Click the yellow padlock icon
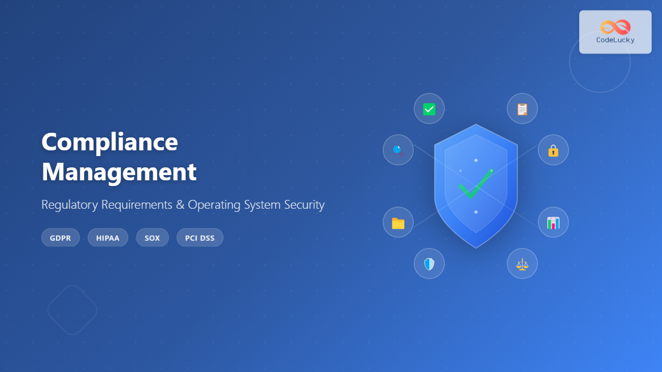 [x=553, y=150]
